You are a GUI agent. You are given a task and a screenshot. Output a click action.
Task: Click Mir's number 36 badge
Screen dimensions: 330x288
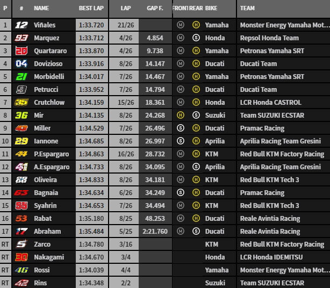21,116
